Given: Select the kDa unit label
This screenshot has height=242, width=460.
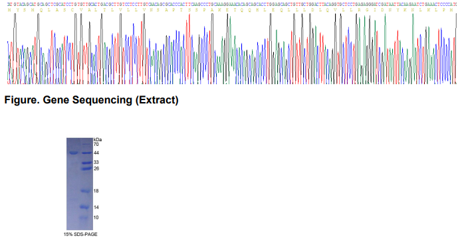Looking at the screenshot, I should 98,140.
